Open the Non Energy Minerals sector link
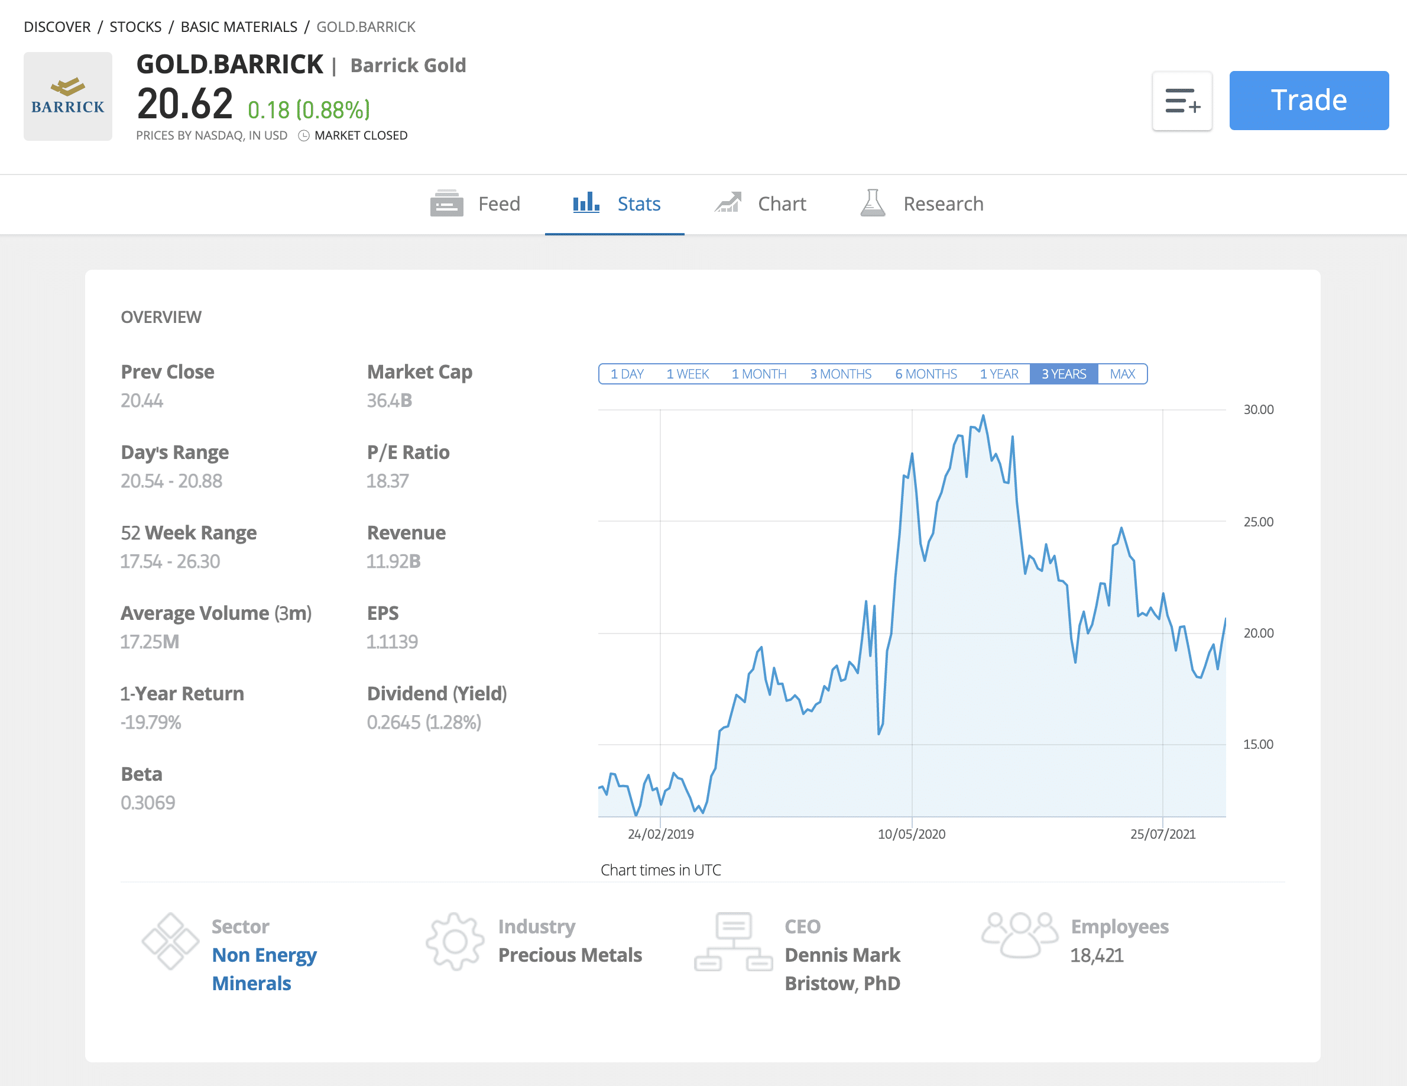 tap(264, 969)
